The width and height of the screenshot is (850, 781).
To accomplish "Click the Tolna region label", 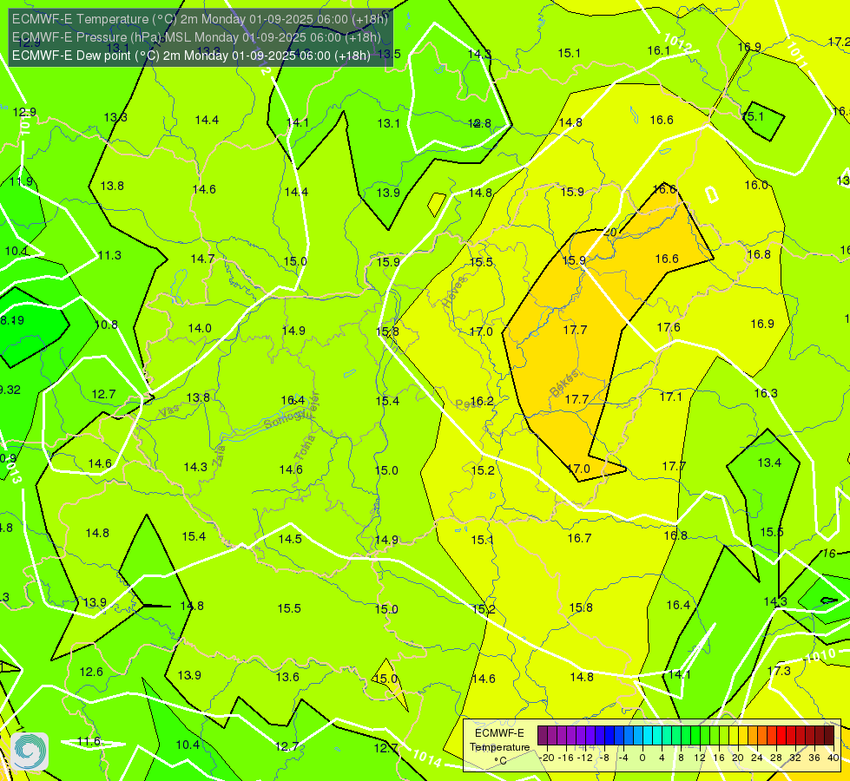I will [x=305, y=448].
